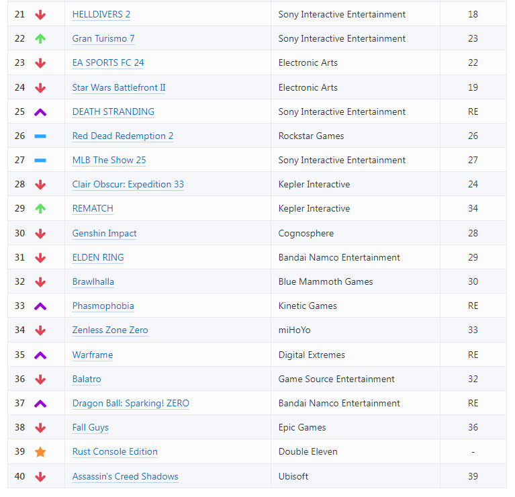The height and width of the screenshot is (497, 515).
Task: Select publisher cell 'Kinetic Games'
Action: click(355, 306)
